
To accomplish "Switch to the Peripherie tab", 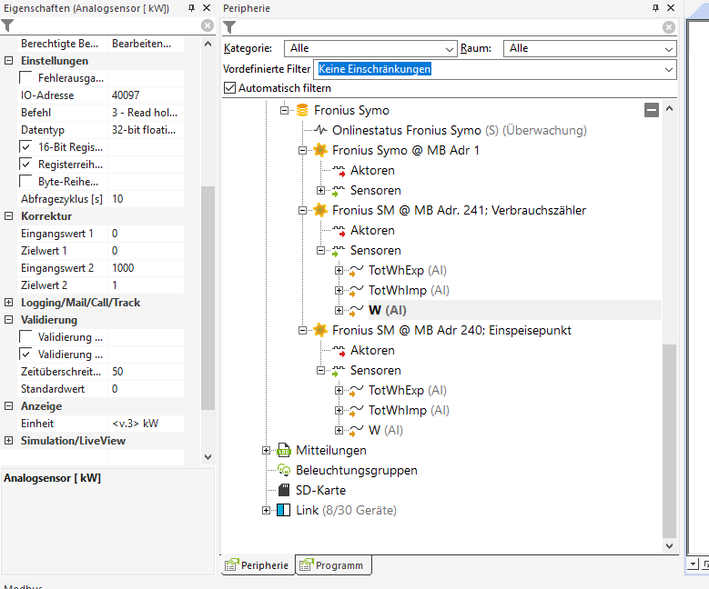I will (x=258, y=565).
